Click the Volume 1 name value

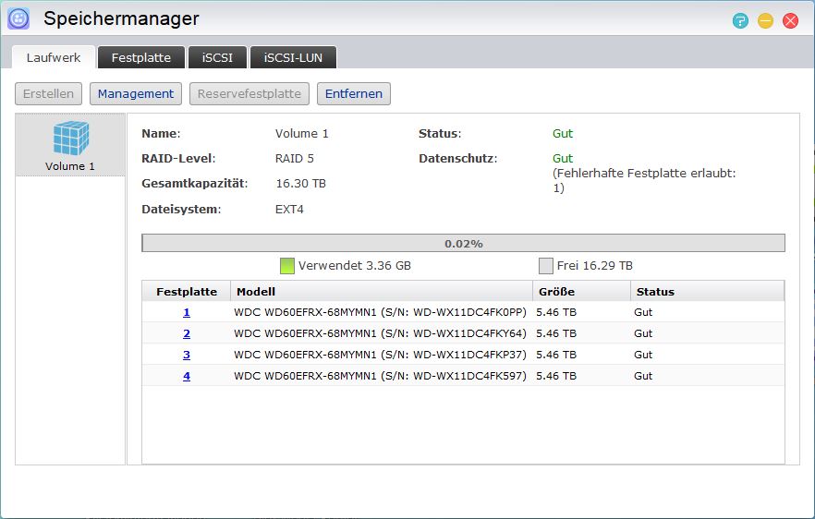coord(301,134)
